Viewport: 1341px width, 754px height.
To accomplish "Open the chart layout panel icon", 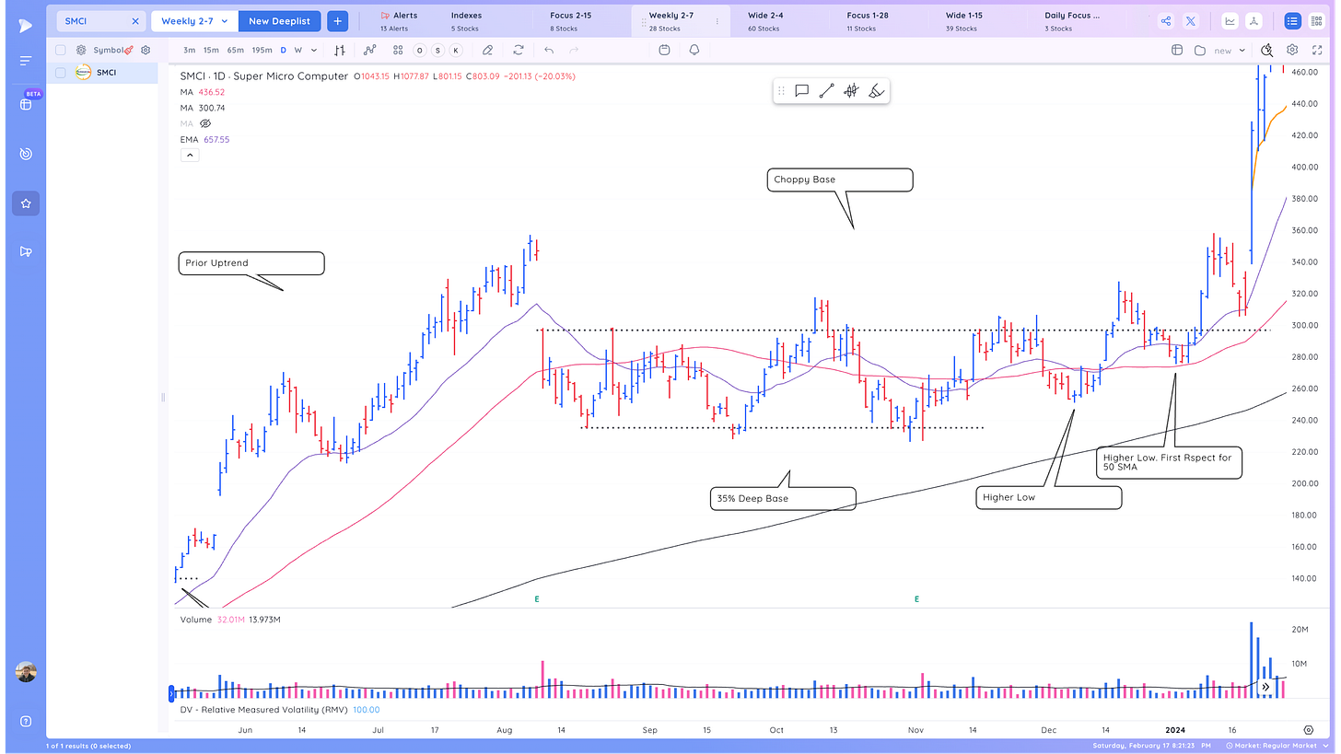I will (1176, 51).
